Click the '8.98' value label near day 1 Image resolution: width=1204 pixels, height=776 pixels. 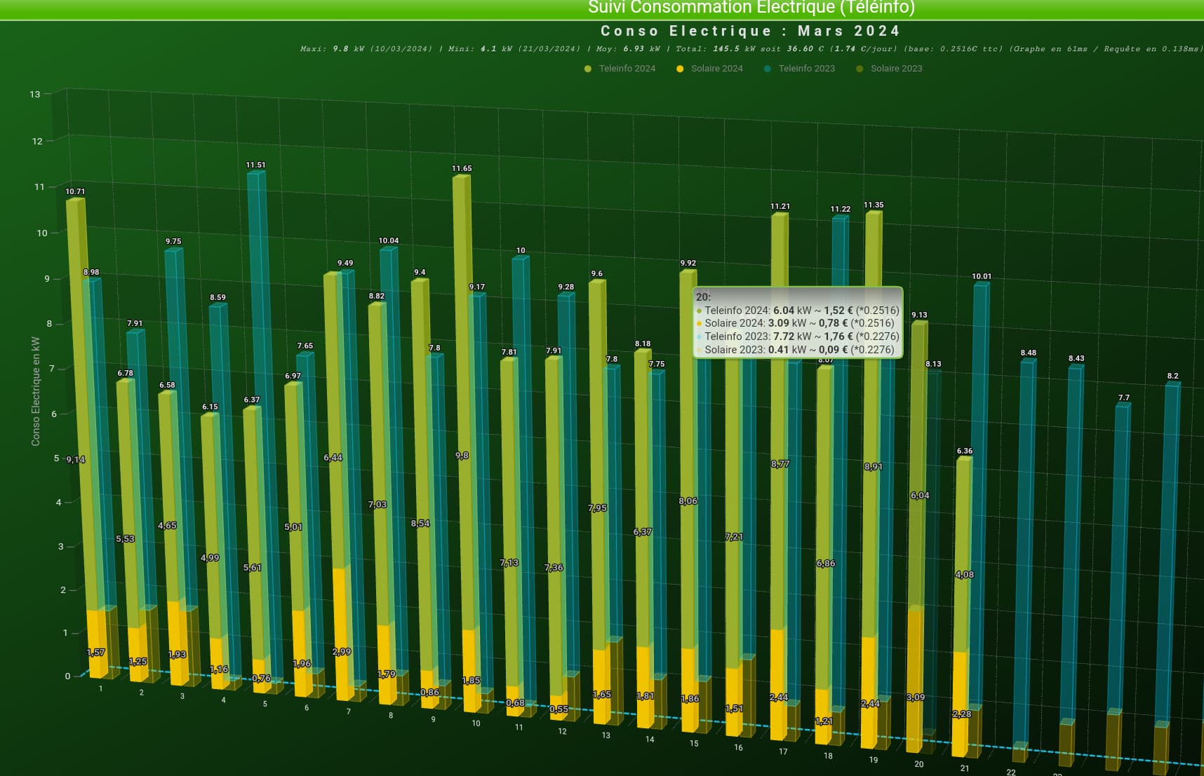coord(91,273)
